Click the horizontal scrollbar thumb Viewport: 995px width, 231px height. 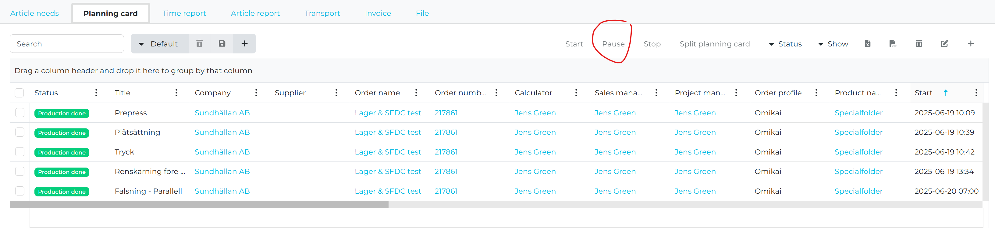(199, 204)
